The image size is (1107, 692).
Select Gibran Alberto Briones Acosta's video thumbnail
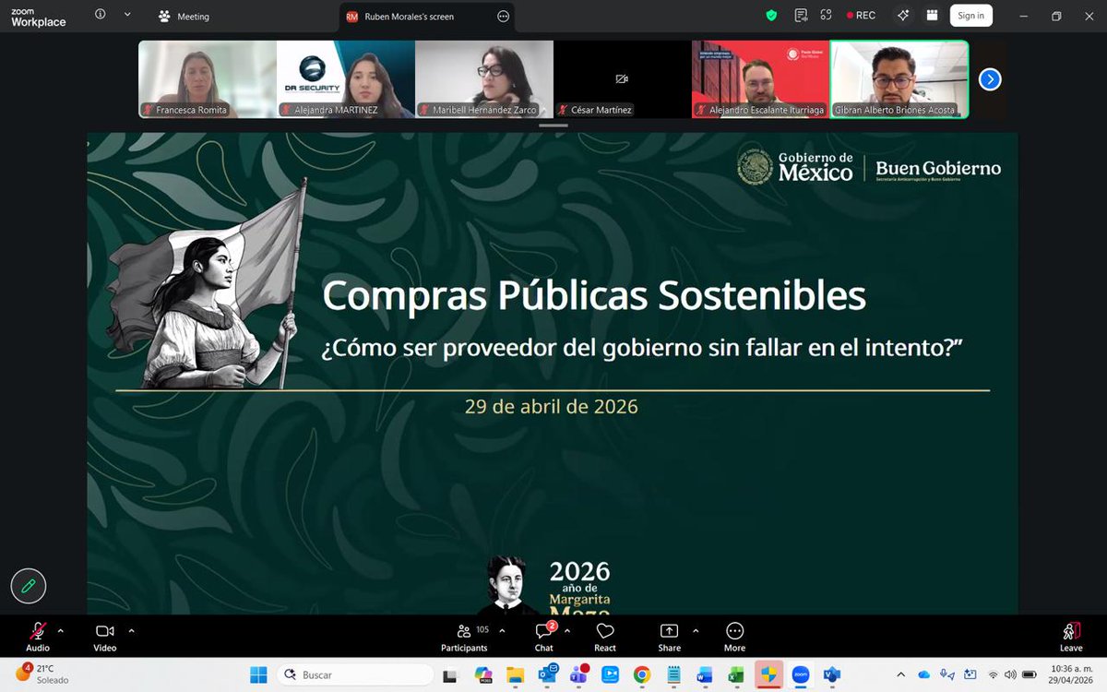(x=899, y=79)
